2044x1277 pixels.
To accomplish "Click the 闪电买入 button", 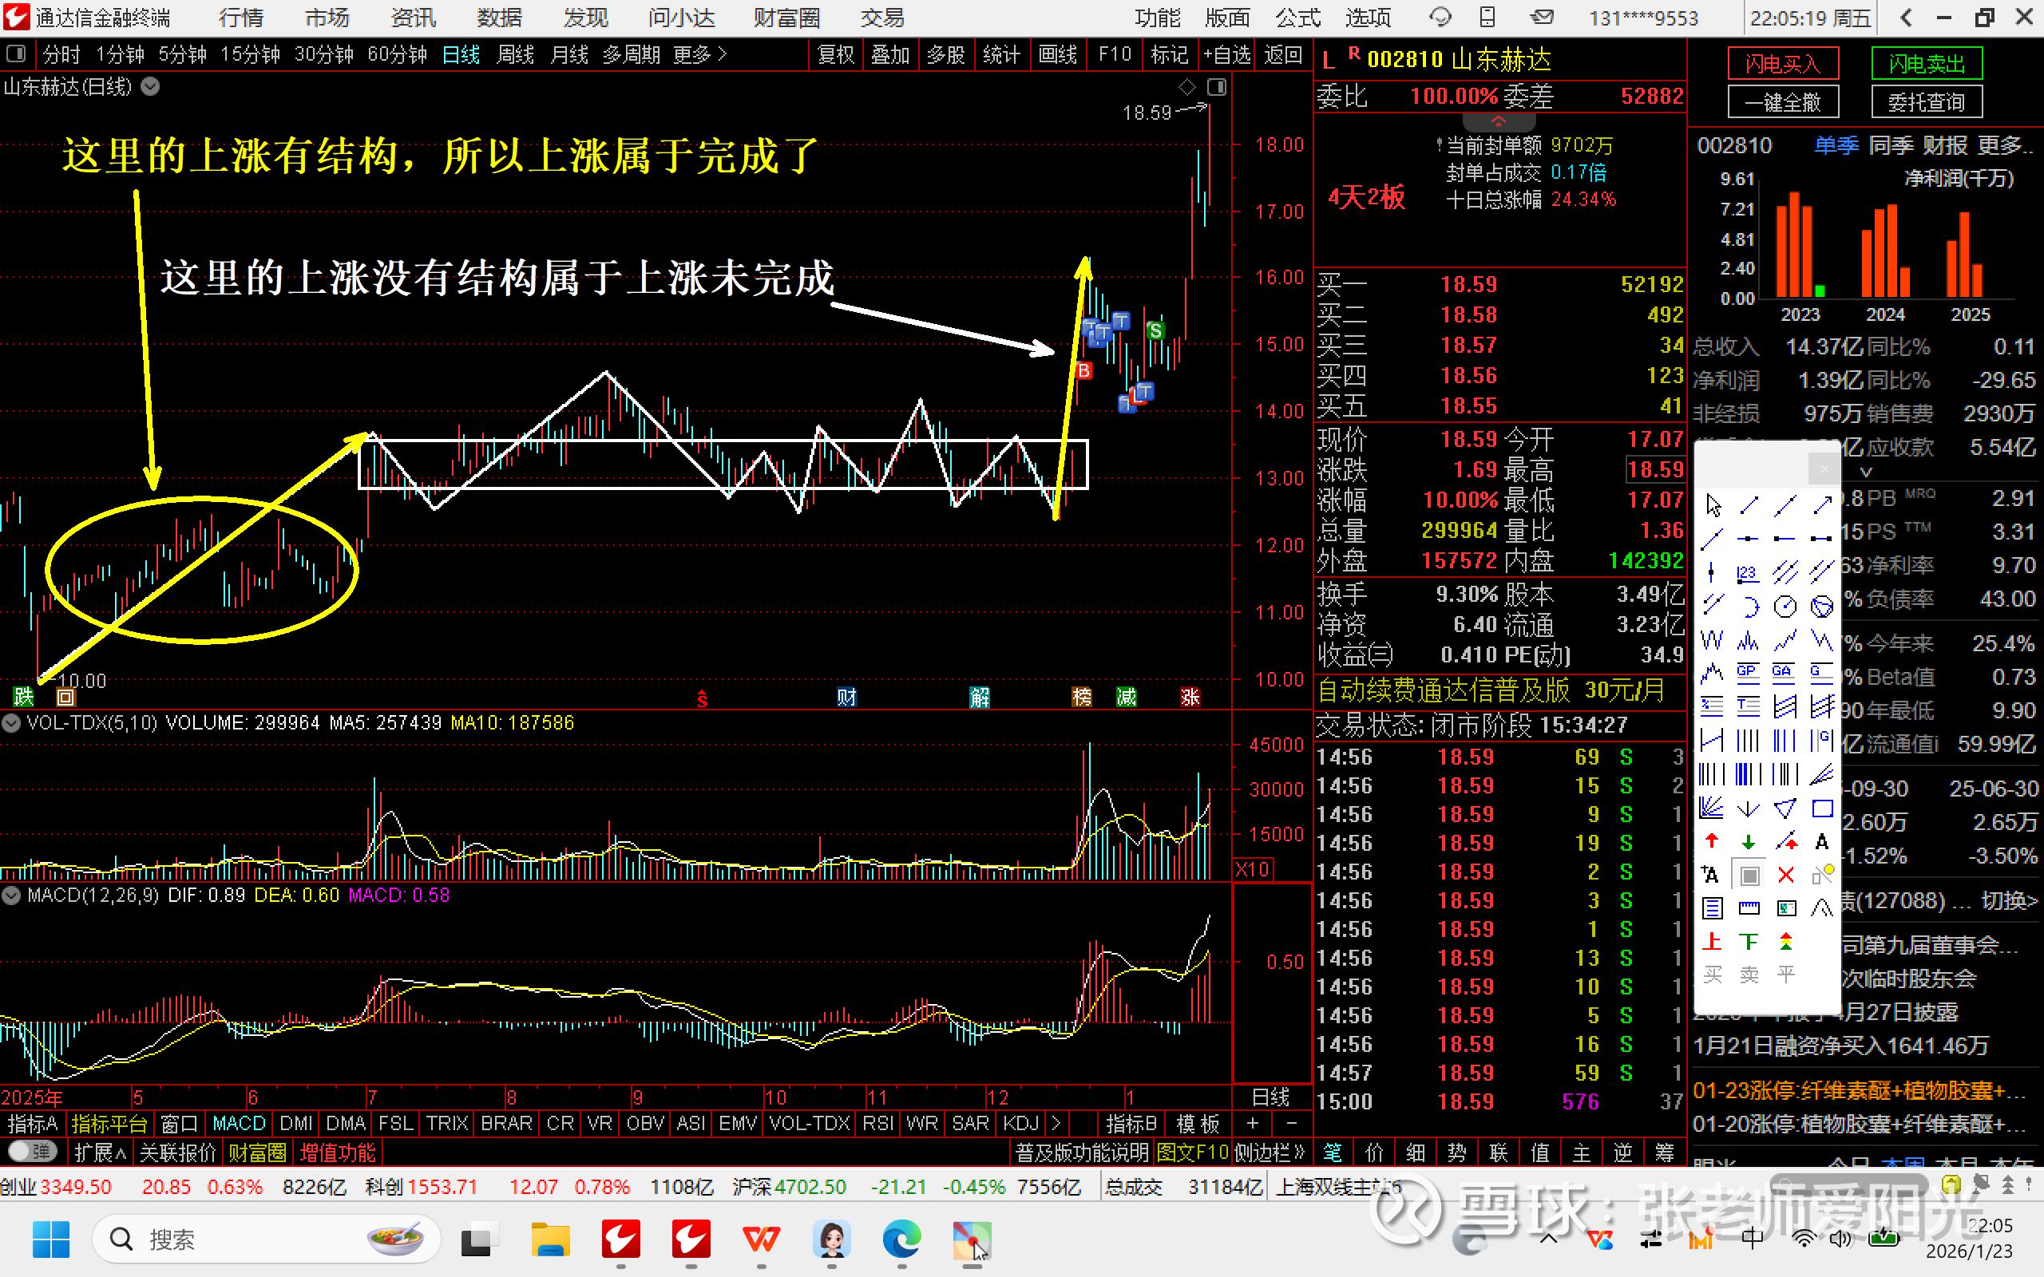I will point(1782,63).
